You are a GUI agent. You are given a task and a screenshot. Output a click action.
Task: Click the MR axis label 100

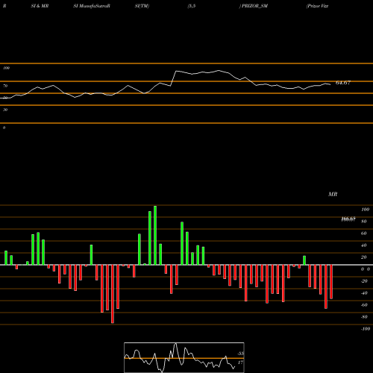pos(365,210)
